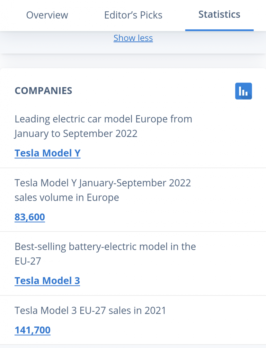Screen dimensions: 266x348
Task: Click the 83,600 sales volume figure
Action: coord(30,217)
